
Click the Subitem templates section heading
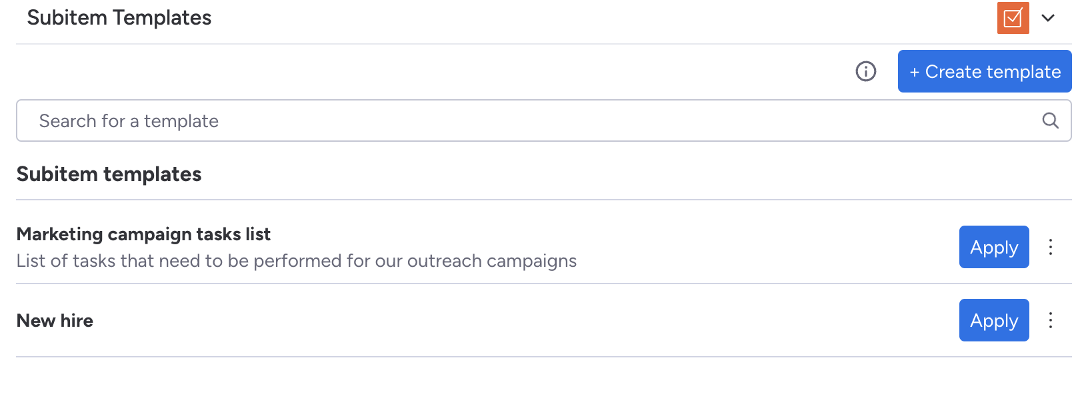click(x=109, y=174)
